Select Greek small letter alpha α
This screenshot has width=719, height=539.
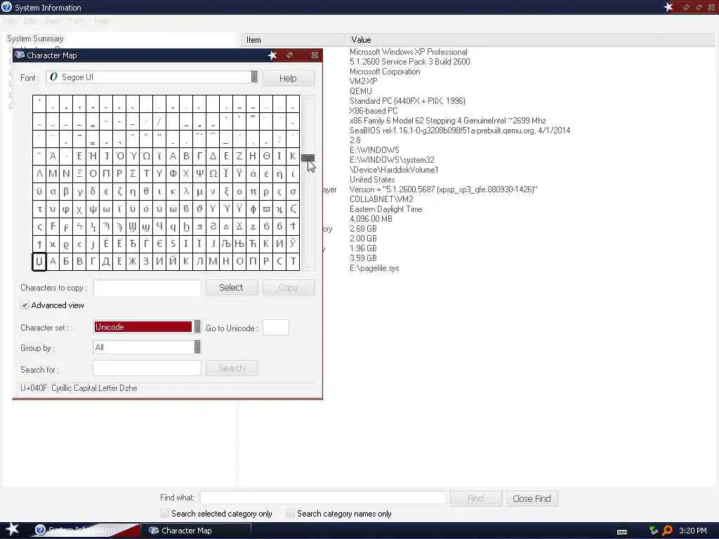coord(53,192)
